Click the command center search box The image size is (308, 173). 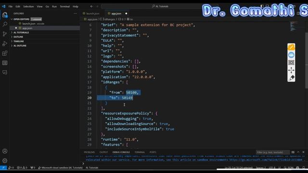tap(160, 6)
